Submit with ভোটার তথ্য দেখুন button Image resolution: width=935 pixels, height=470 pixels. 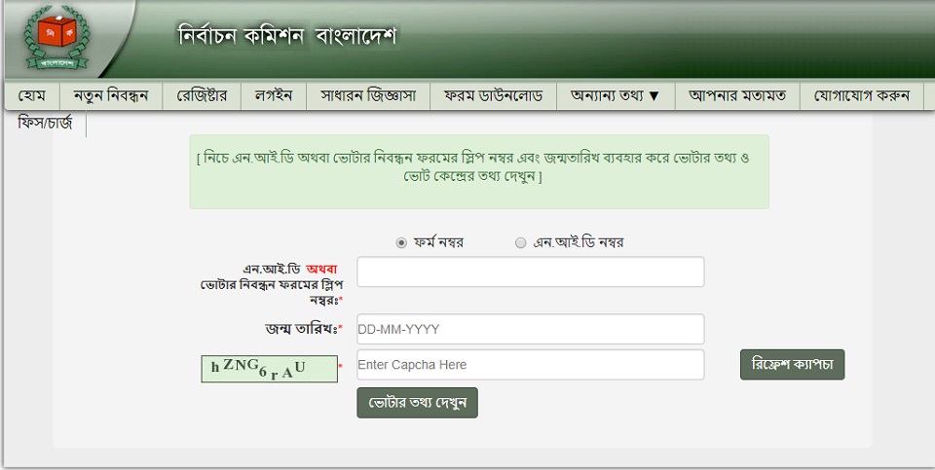[x=417, y=402]
